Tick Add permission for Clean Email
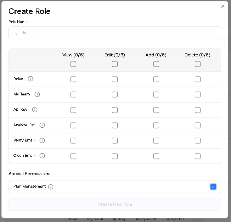The image size is (231, 222). tap(156, 156)
